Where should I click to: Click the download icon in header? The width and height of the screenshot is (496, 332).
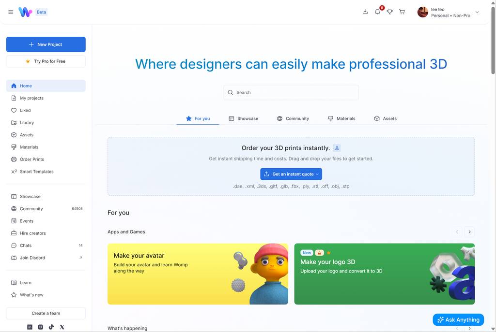coord(365,12)
